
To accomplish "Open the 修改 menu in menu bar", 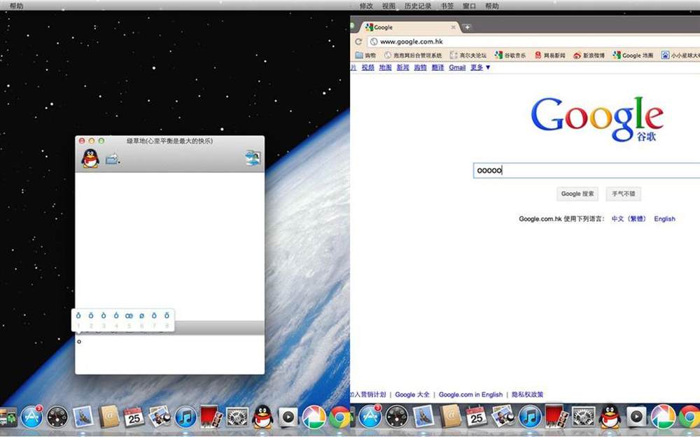I will coord(366,6).
